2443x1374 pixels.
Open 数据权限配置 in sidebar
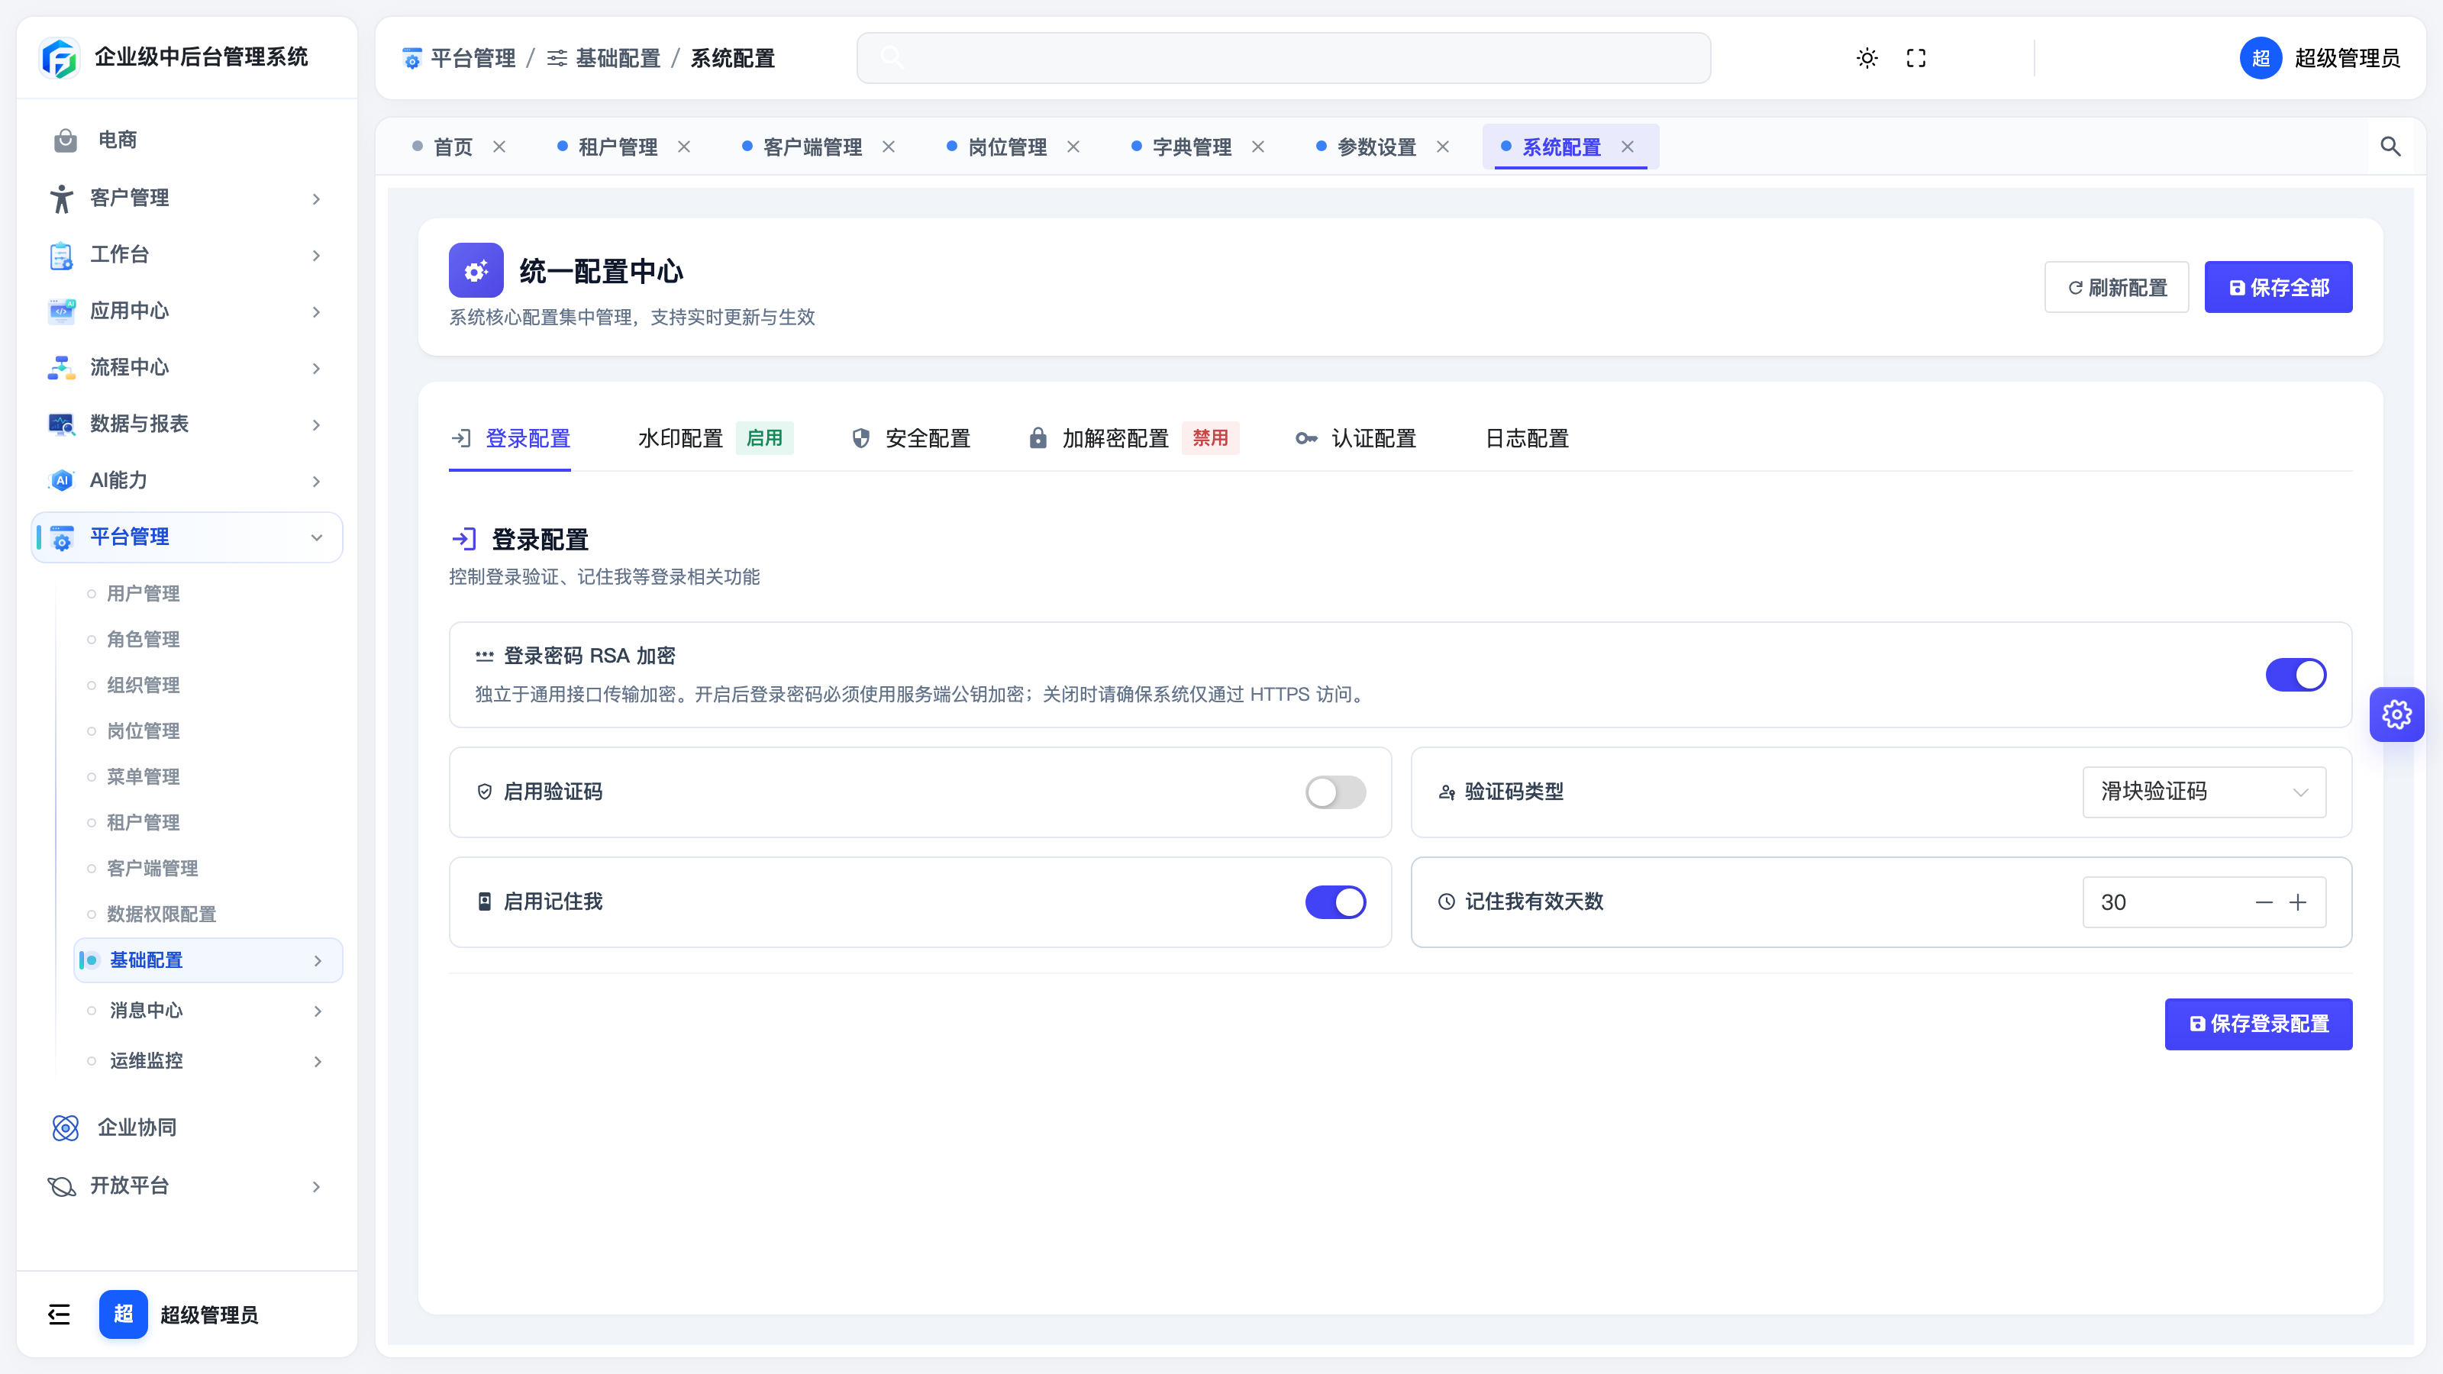pos(161,914)
